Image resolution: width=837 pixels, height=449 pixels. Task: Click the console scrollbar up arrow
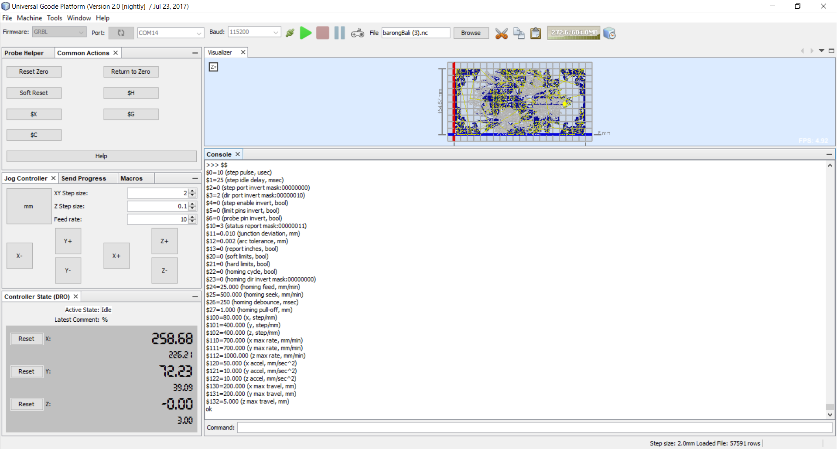[x=830, y=165]
